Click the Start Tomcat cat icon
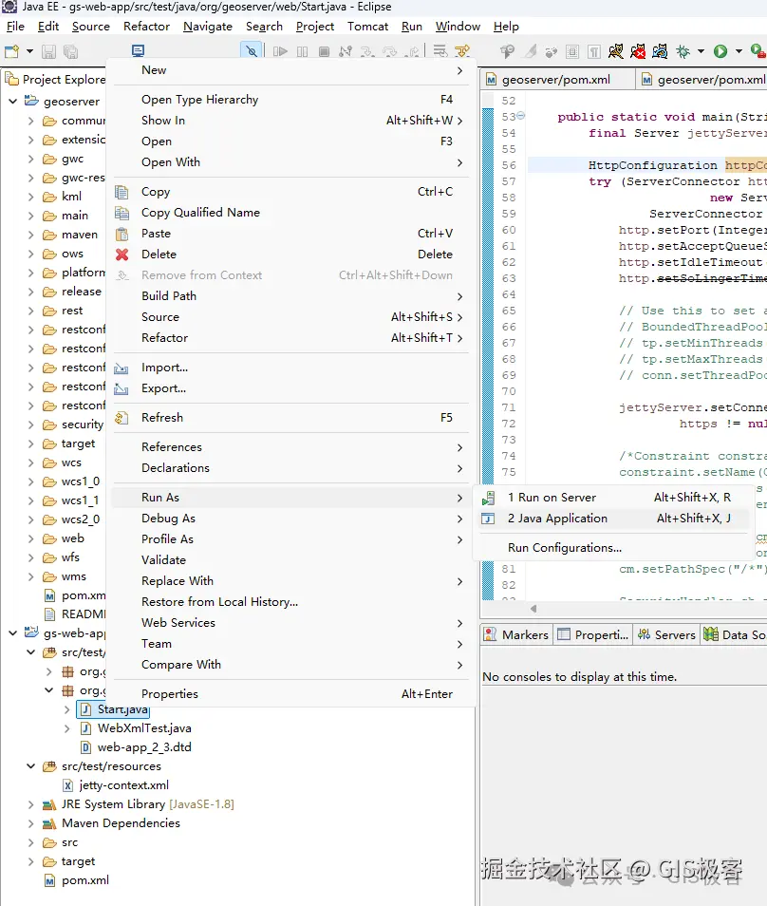The height and width of the screenshot is (906, 767). 616,51
